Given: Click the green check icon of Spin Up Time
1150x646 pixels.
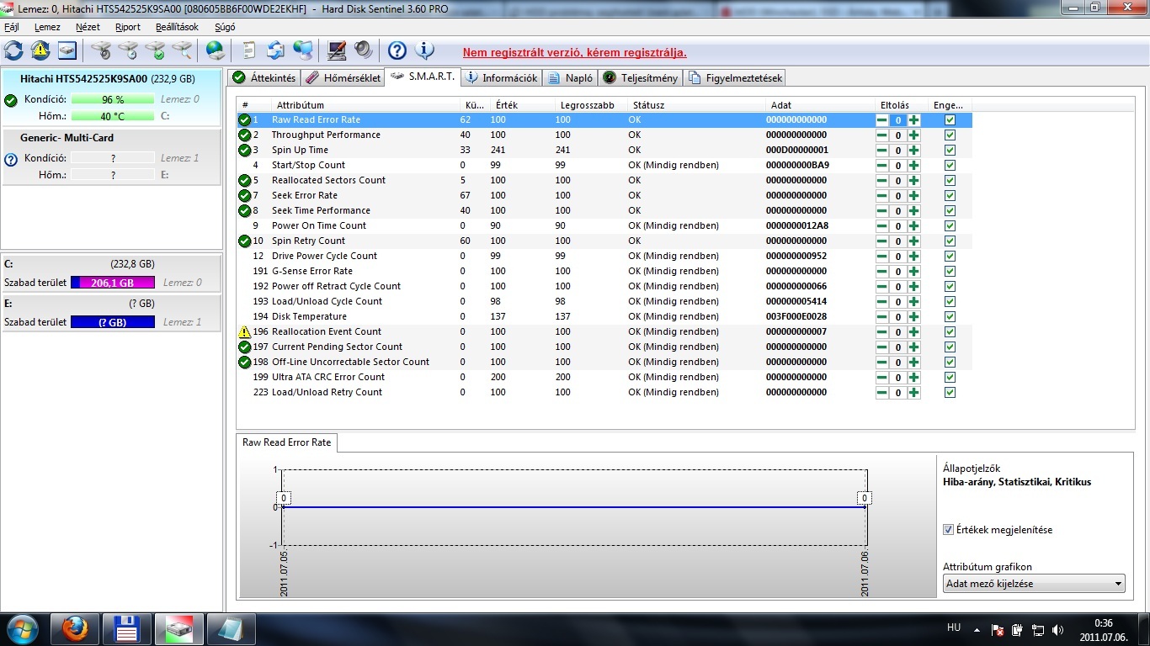Looking at the screenshot, I should pyautogui.click(x=244, y=150).
